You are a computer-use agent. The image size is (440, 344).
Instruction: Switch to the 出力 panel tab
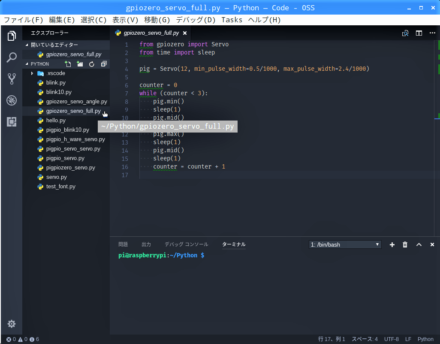click(x=146, y=244)
